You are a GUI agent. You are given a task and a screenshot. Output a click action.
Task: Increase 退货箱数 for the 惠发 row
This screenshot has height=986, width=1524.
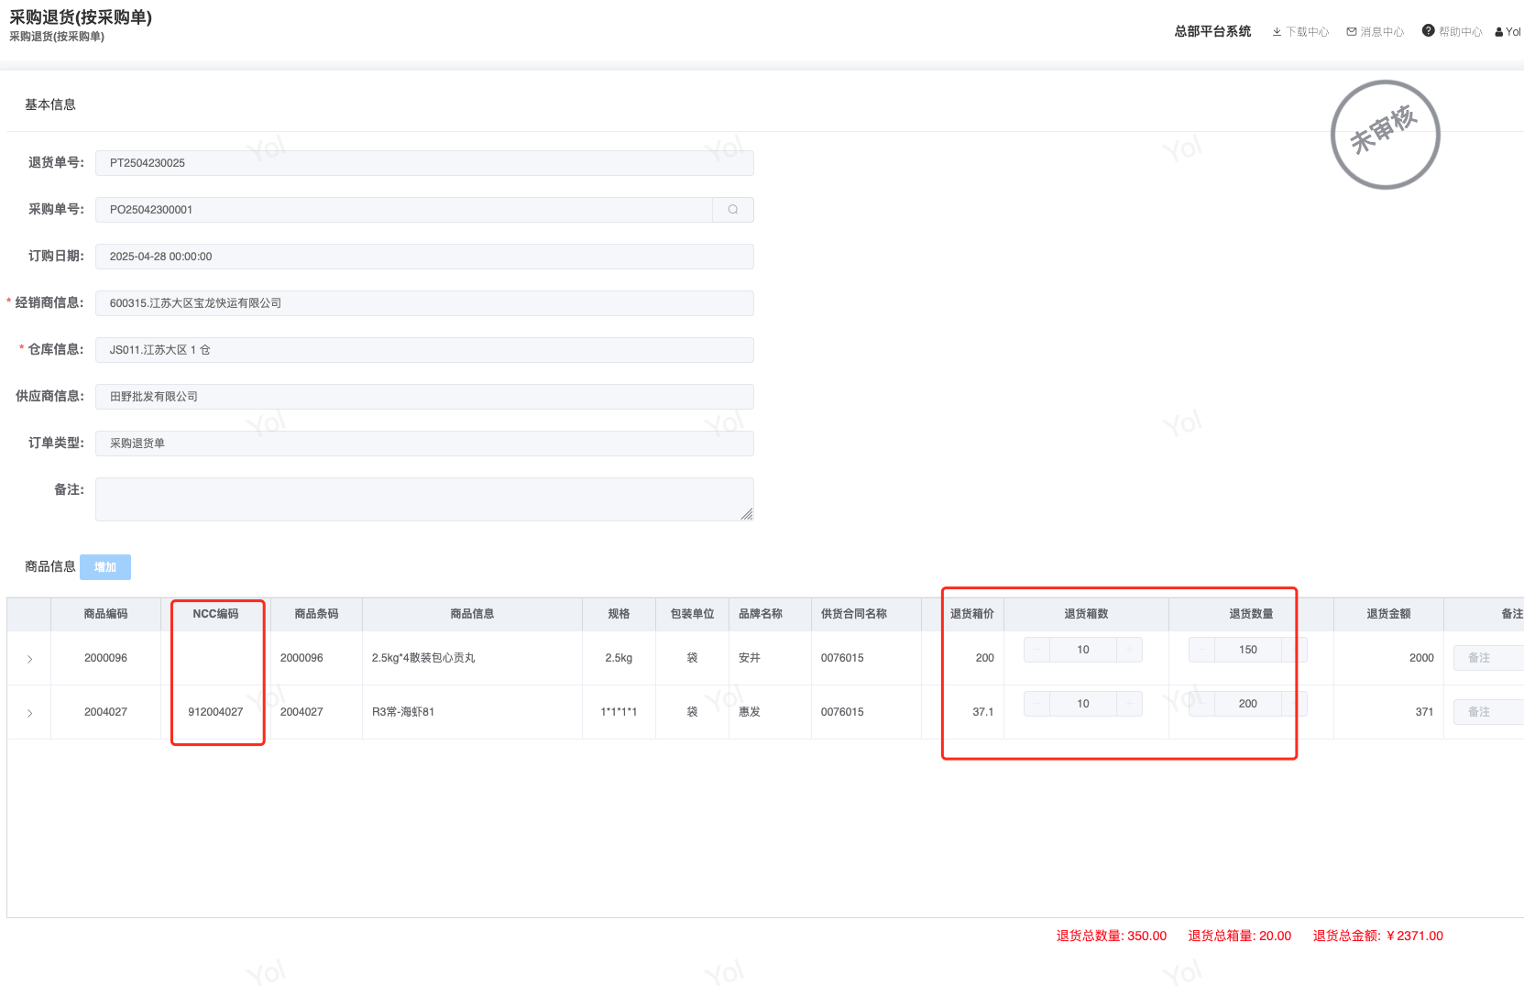tap(1129, 704)
